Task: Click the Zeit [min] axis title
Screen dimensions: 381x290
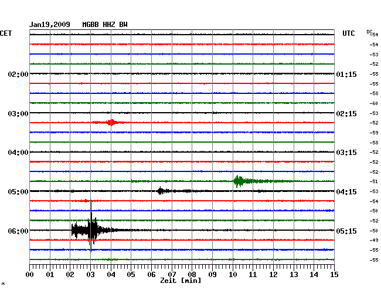Action: click(181, 281)
